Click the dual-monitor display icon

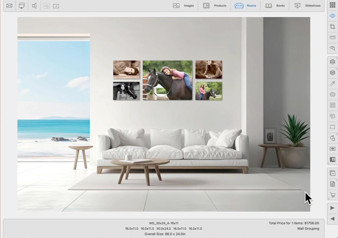tap(22, 6)
